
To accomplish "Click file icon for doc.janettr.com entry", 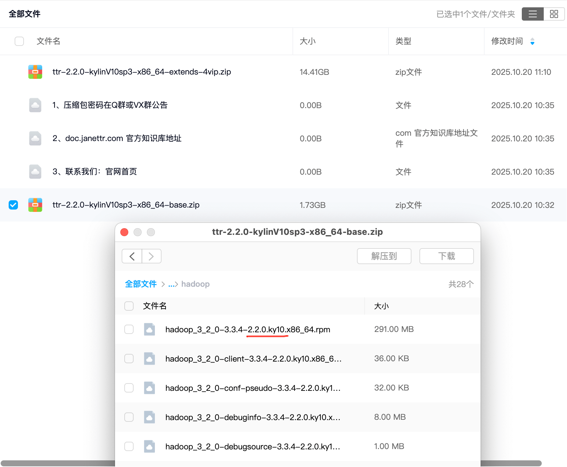I will click(x=35, y=138).
